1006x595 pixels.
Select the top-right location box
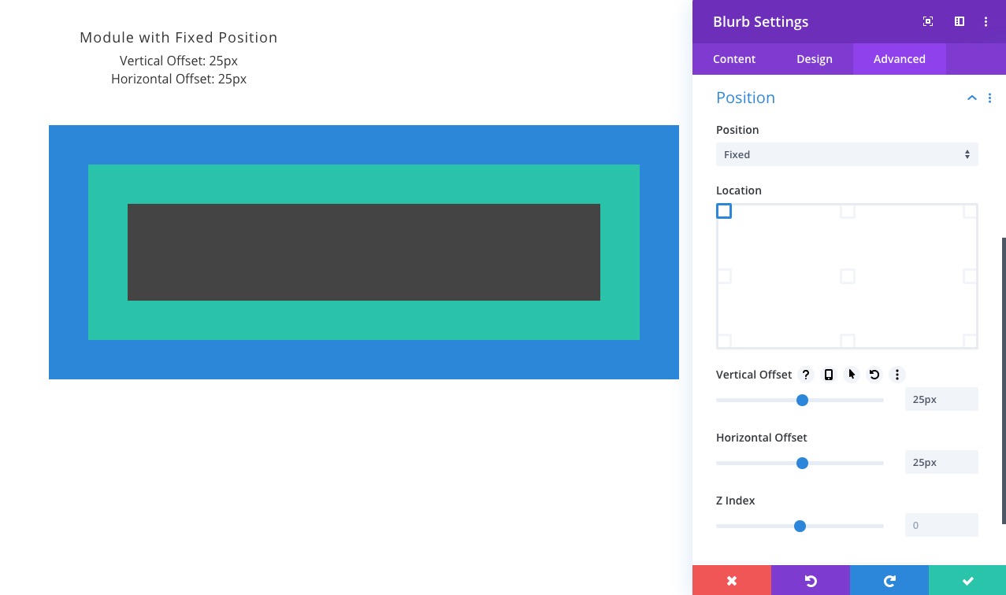[x=970, y=211]
